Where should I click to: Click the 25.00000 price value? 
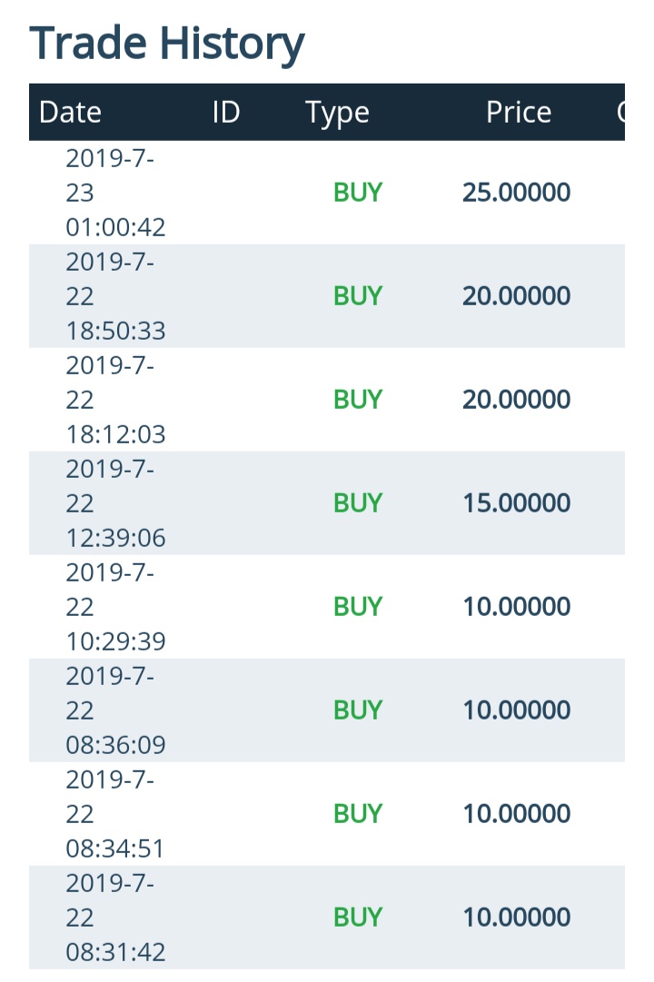coord(516,193)
